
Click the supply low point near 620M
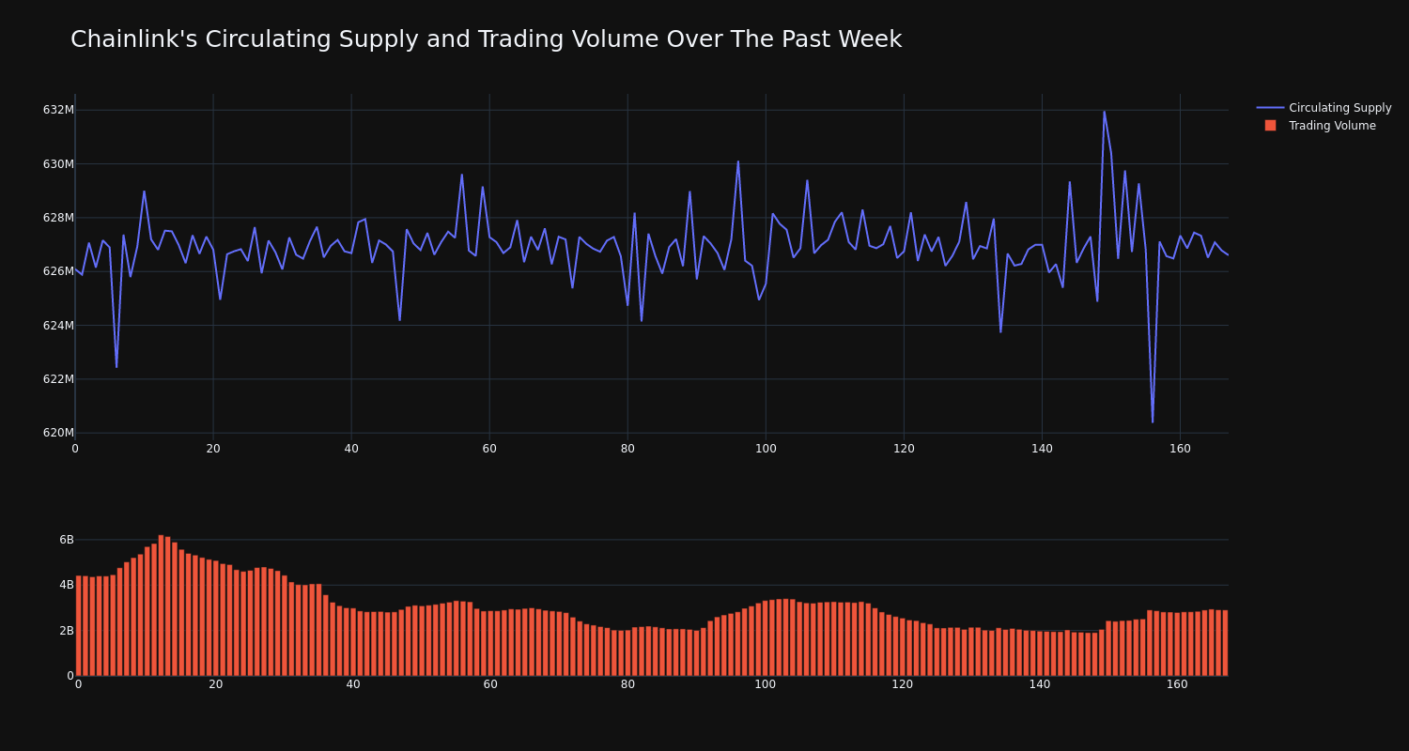point(1153,421)
